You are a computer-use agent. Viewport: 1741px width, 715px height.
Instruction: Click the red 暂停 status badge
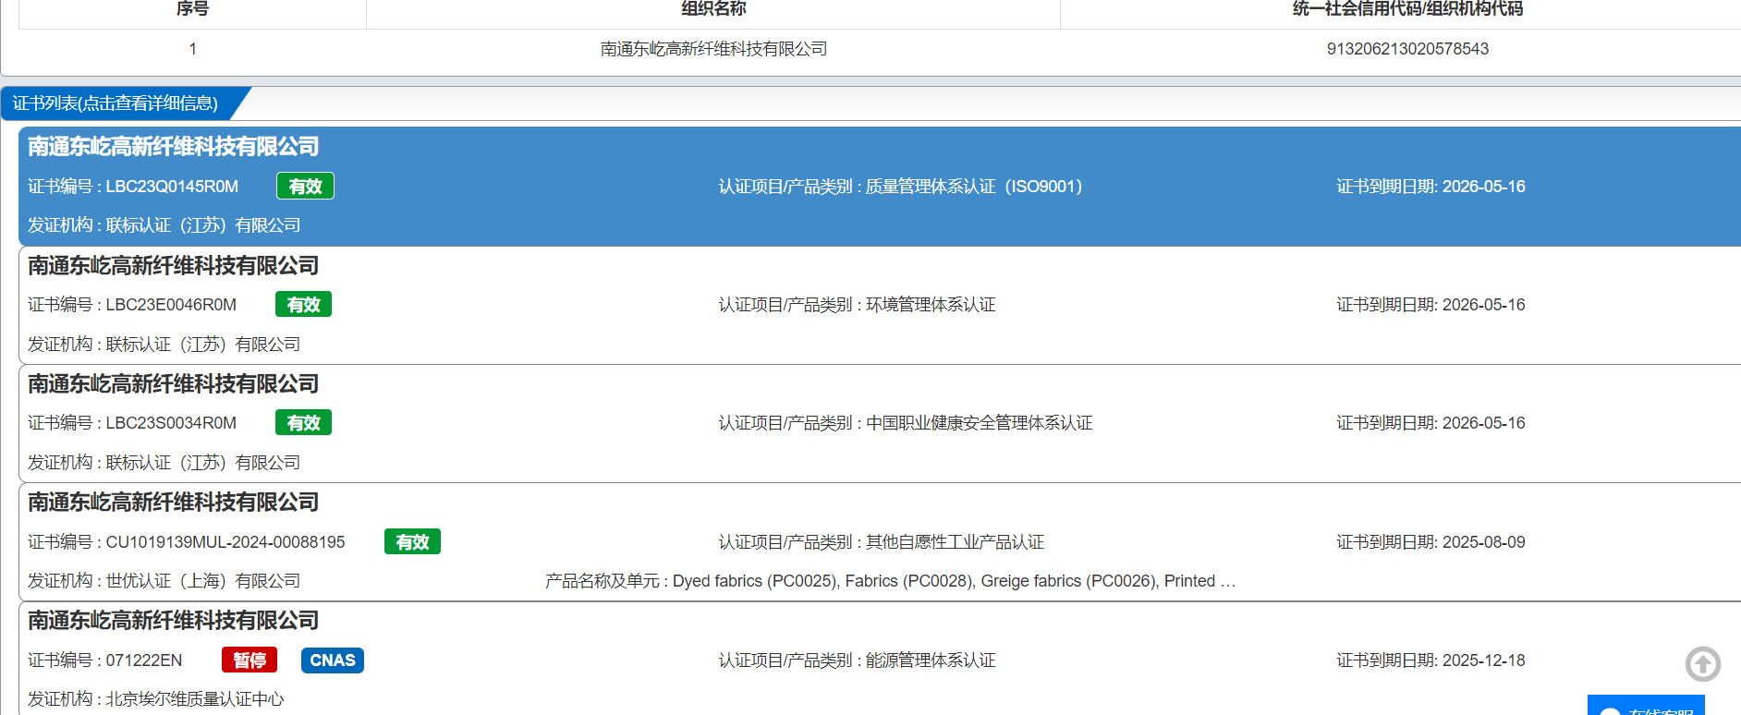click(x=250, y=660)
